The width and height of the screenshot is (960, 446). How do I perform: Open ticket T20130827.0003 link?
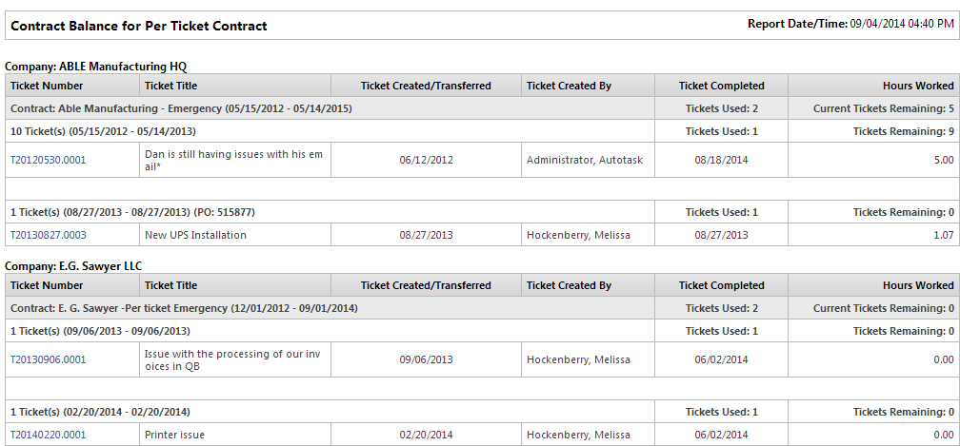pyautogui.click(x=48, y=235)
